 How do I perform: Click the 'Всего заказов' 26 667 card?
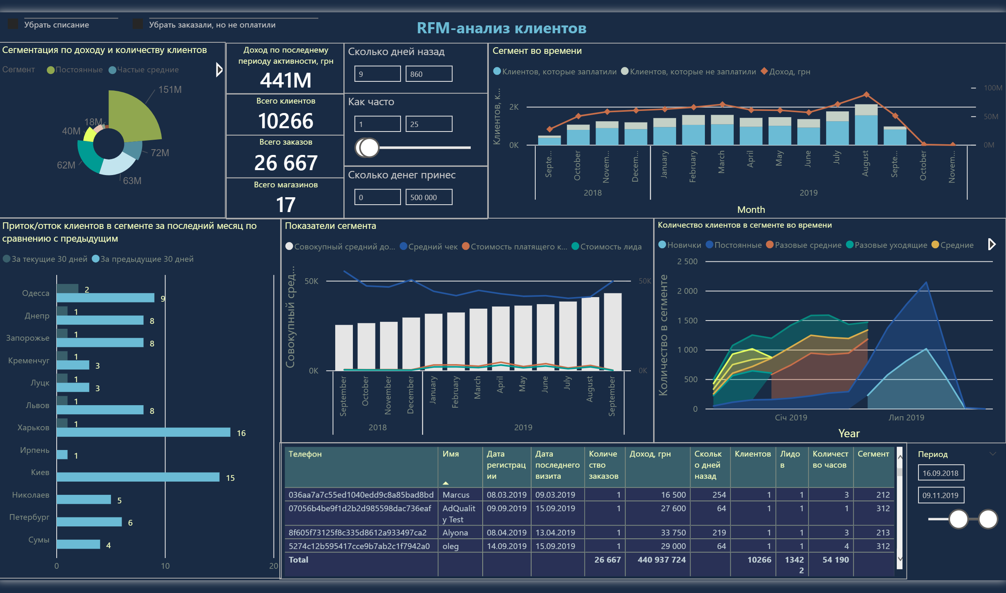[285, 157]
